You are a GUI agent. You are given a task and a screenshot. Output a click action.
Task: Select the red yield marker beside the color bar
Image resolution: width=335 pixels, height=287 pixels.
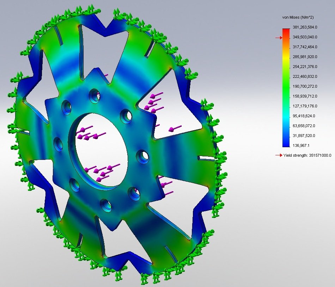pyautogui.click(x=279, y=38)
